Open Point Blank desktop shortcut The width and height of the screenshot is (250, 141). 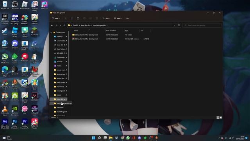tap(25, 83)
